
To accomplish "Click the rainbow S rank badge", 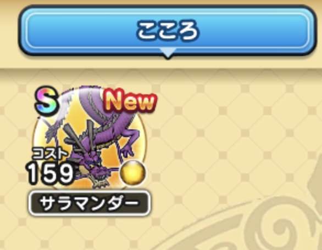I will 47,100.
